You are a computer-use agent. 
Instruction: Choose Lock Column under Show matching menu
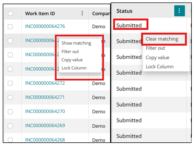(x=74, y=68)
